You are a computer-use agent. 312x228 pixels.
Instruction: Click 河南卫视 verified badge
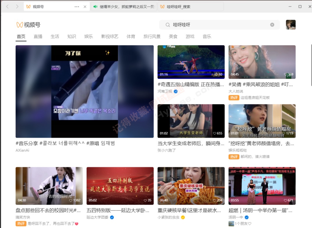[176, 91]
